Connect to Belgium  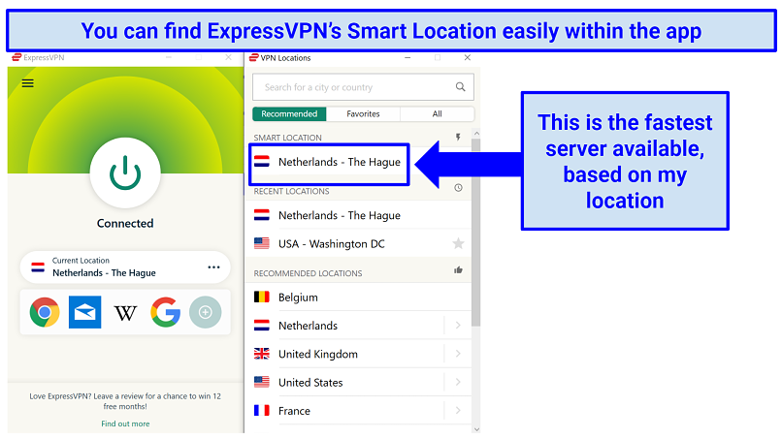pyautogui.click(x=358, y=297)
